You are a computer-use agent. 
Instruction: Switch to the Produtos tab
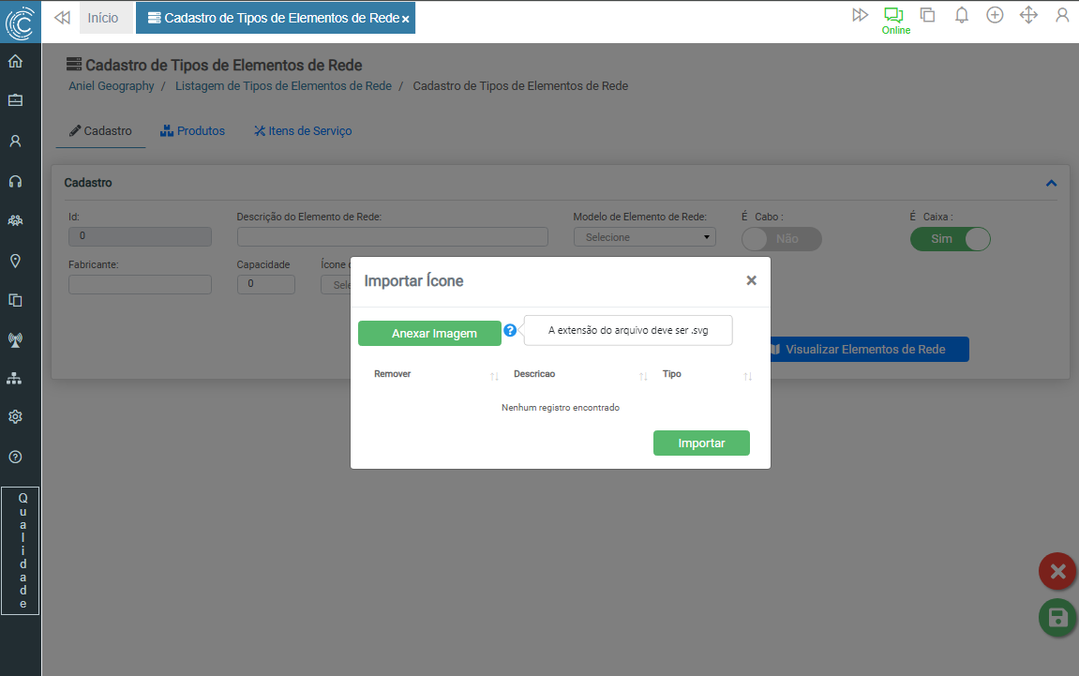(x=192, y=131)
